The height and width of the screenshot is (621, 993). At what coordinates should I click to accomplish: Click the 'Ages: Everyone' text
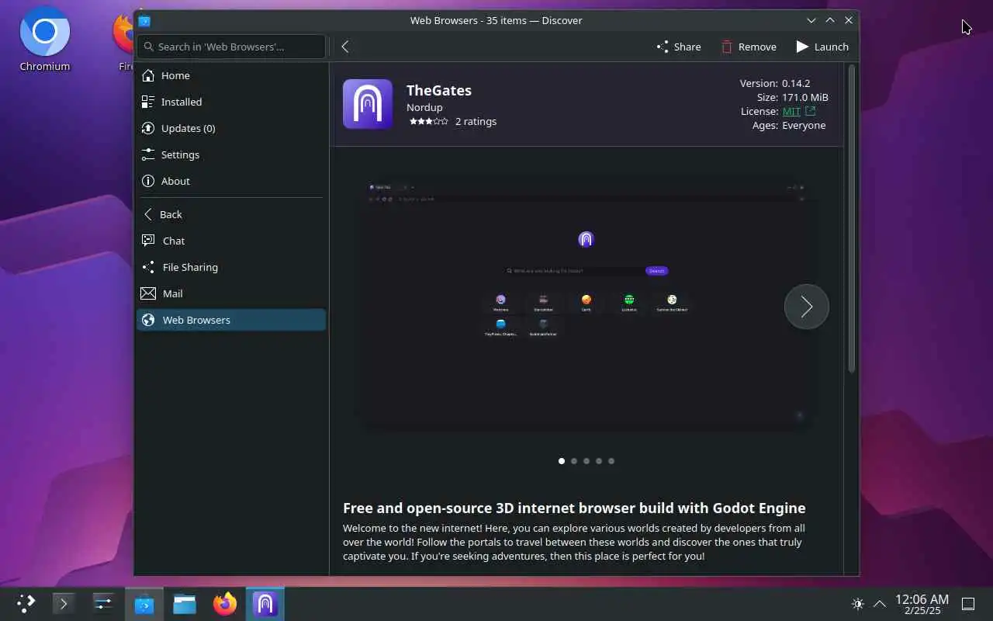[789, 125]
